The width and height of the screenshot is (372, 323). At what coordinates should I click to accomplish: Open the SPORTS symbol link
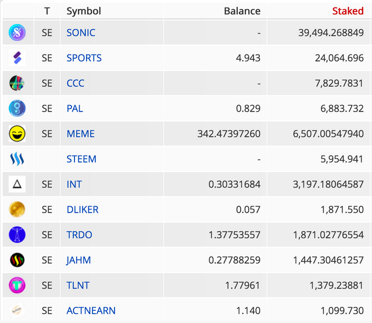(x=84, y=58)
